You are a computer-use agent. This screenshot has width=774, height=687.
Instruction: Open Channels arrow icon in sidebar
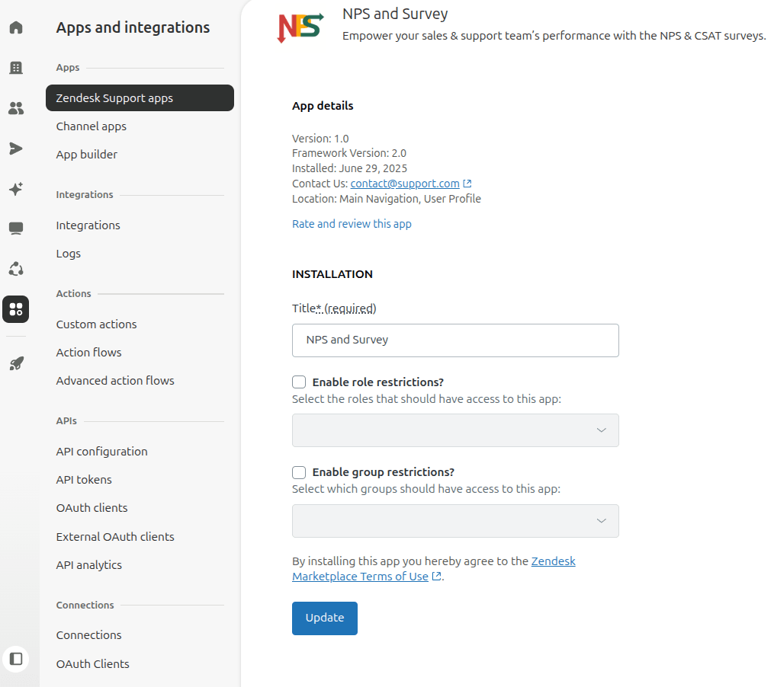point(16,149)
